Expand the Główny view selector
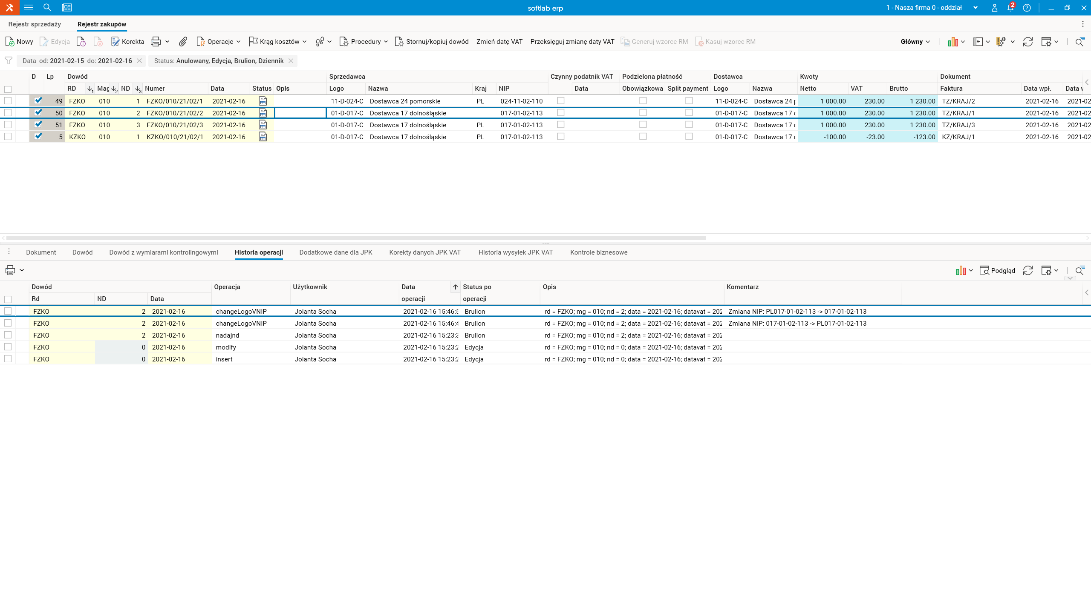 (915, 42)
